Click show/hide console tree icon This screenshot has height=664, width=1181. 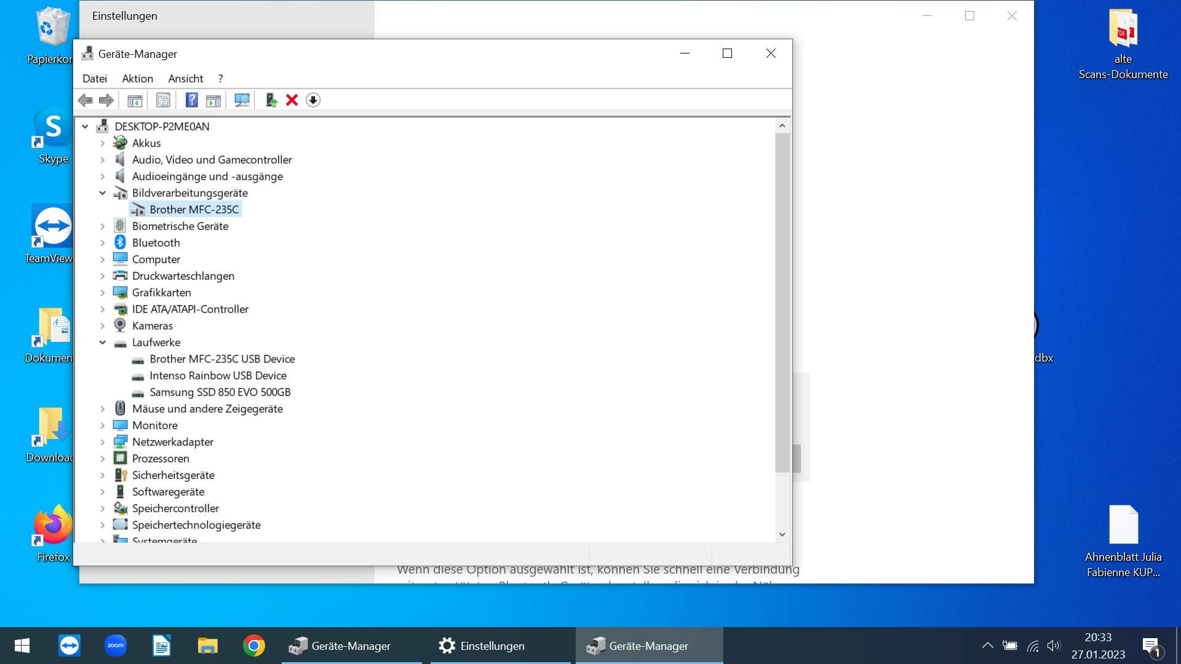coord(135,100)
